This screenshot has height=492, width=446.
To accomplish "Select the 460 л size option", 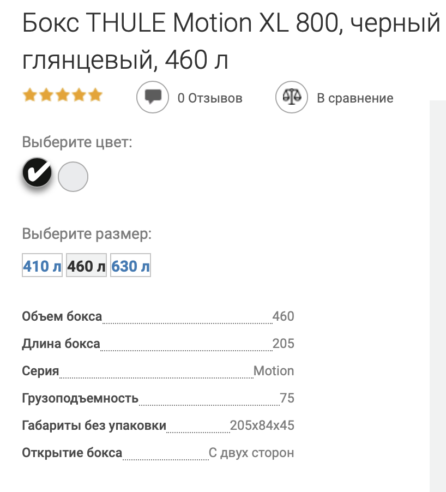I will click(x=86, y=266).
